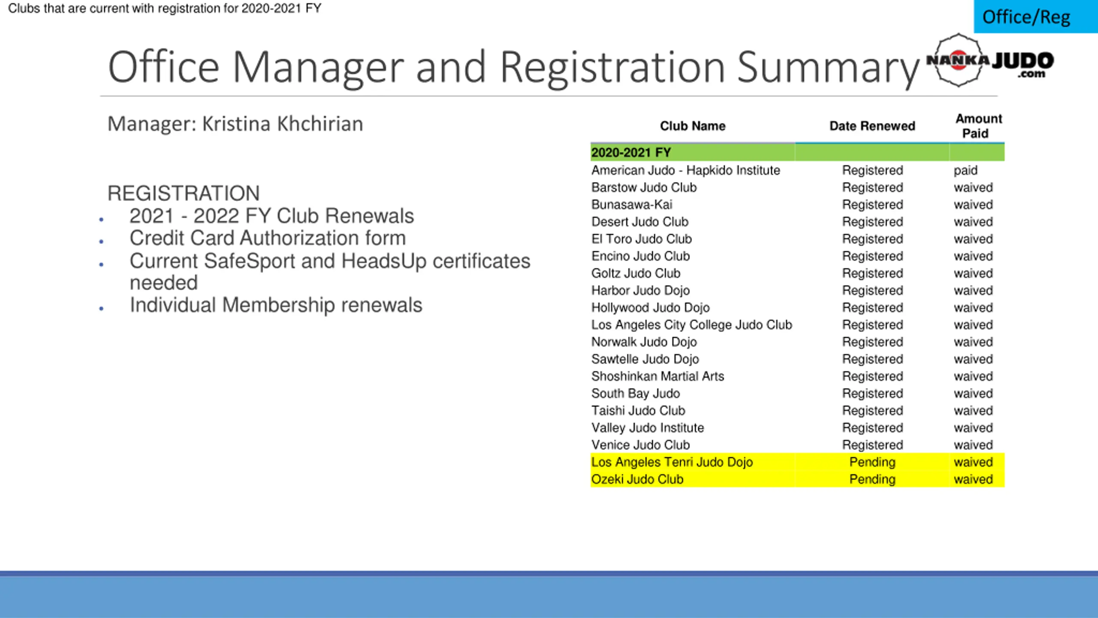Click Registered status for Venice Judo Club

(872, 445)
